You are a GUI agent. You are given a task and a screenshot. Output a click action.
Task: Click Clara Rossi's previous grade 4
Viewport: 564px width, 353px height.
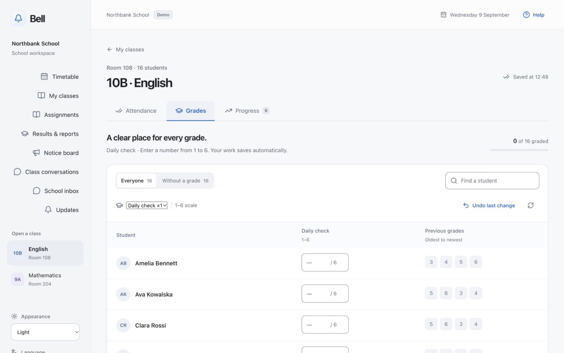click(x=476, y=324)
